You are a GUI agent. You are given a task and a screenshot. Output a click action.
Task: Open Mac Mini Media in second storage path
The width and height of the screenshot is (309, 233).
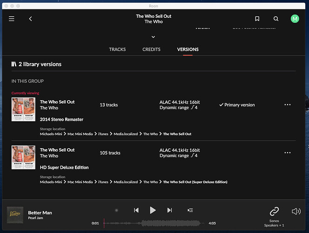click(80, 182)
